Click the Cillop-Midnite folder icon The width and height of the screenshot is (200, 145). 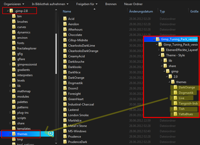click(65, 40)
